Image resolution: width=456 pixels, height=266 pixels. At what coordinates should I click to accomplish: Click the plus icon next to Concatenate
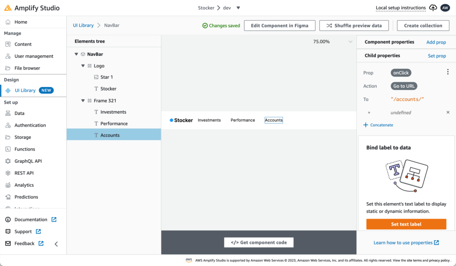tap(366, 125)
